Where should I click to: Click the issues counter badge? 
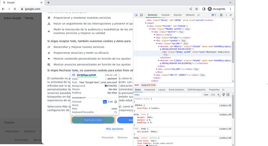point(214,15)
